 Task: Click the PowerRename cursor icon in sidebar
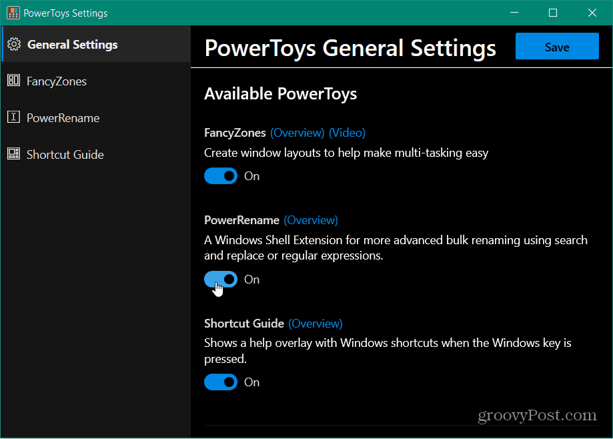[x=14, y=117]
